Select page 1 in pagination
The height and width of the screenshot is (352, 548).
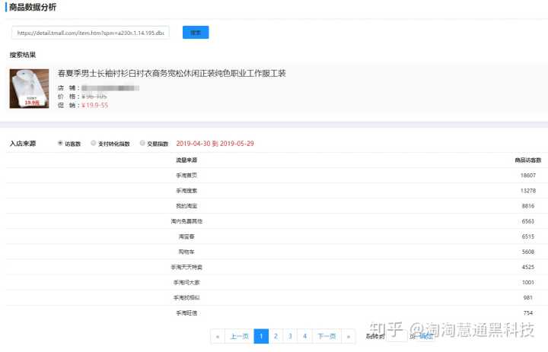(x=261, y=336)
